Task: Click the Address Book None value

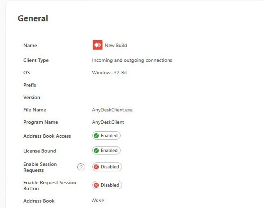Action: click(98, 201)
